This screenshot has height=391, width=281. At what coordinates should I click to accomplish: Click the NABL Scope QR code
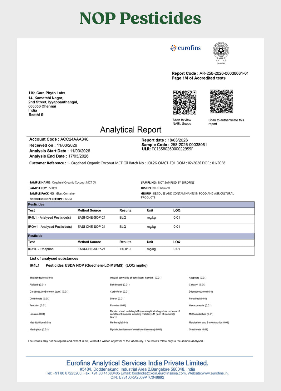tap(185, 102)
